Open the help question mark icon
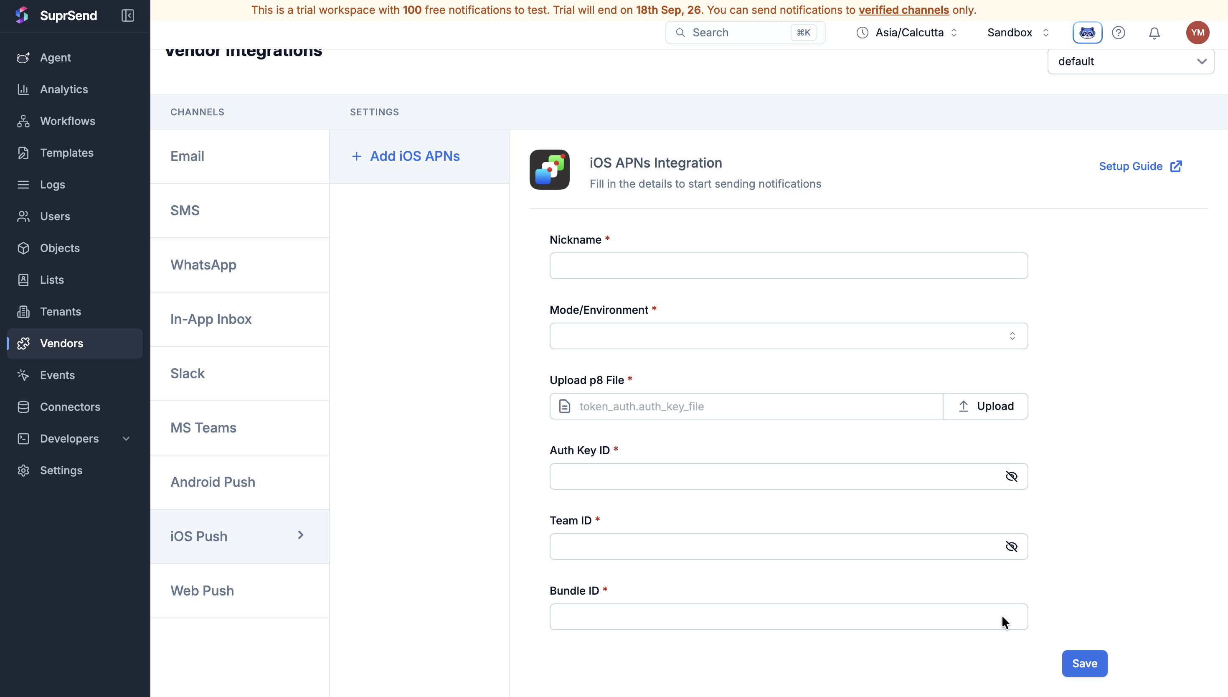Screen dimensions: 1228x697 click(x=1119, y=33)
